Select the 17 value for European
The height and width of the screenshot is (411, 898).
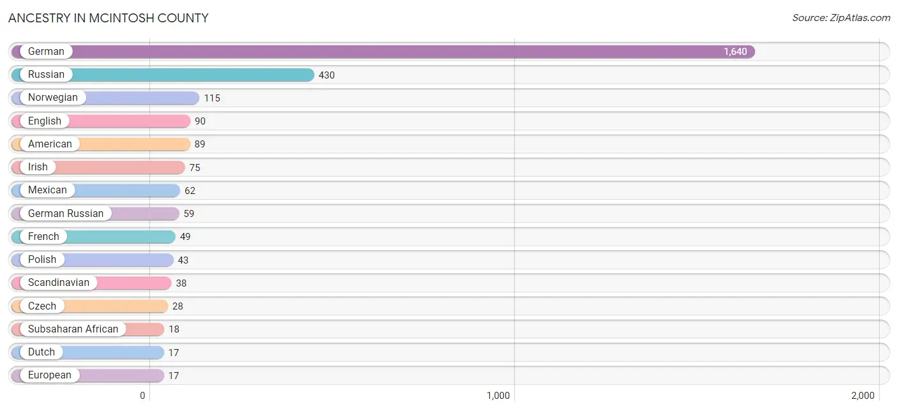[x=174, y=376]
